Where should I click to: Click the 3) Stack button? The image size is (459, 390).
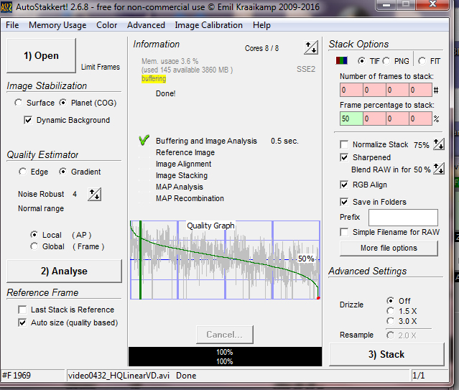386,354
